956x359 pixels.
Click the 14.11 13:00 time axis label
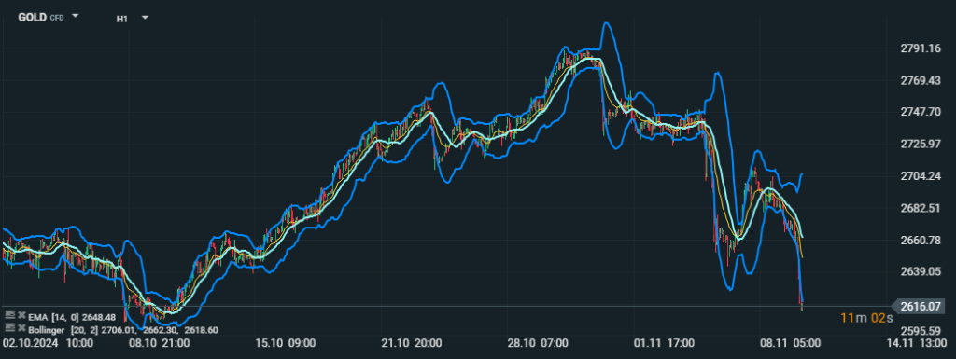point(920,343)
